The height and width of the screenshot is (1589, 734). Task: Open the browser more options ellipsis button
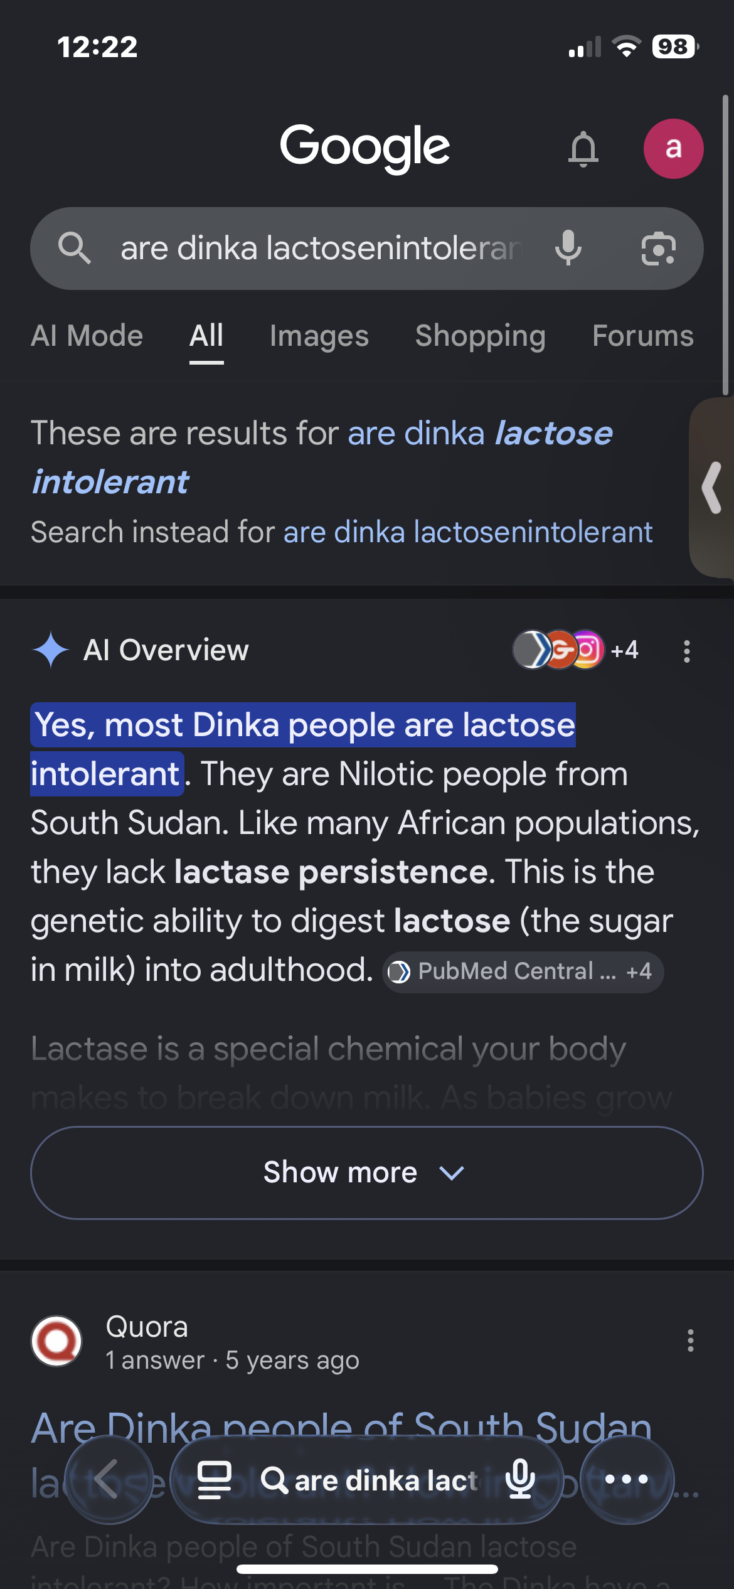pos(627,1479)
